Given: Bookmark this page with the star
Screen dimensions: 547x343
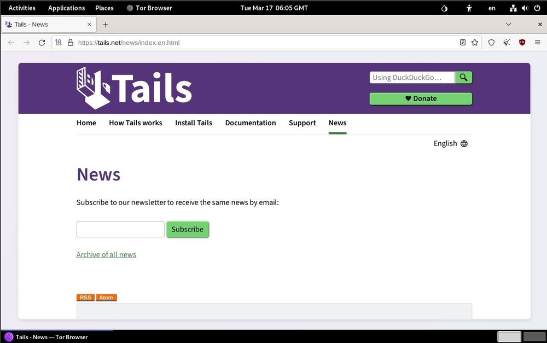Looking at the screenshot, I should pos(474,42).
